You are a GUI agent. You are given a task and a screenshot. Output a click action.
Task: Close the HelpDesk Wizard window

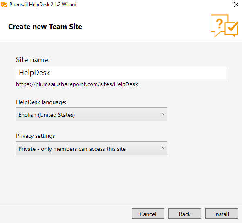[x=236, y=5]
